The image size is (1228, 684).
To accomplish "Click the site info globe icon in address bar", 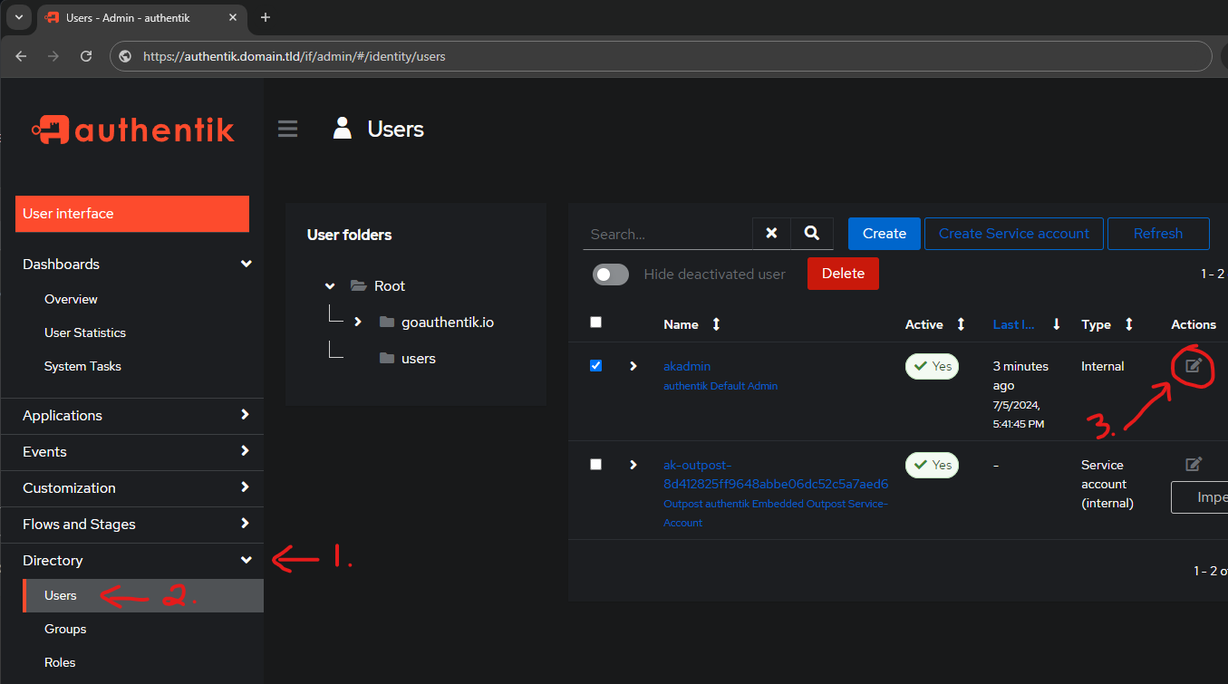I will pos(125,56).
